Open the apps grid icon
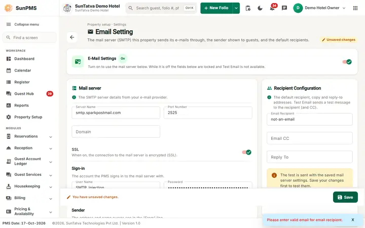 355,8
